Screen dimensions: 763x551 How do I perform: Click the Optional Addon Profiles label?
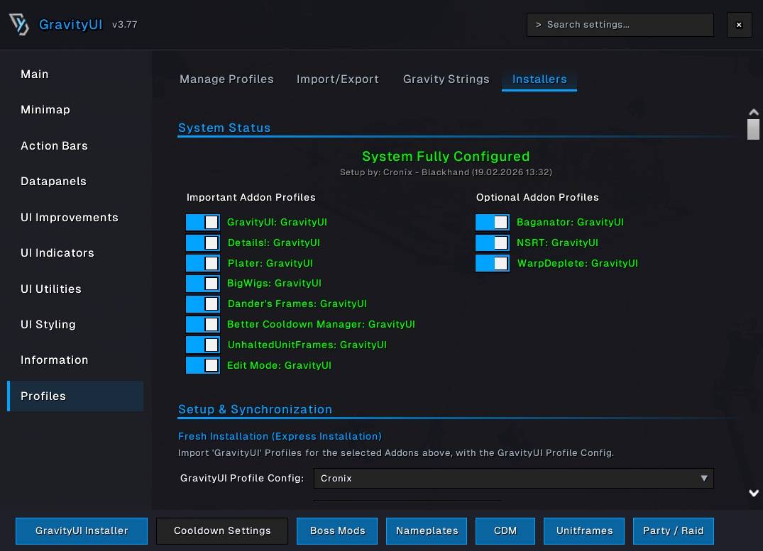(537, 197)
